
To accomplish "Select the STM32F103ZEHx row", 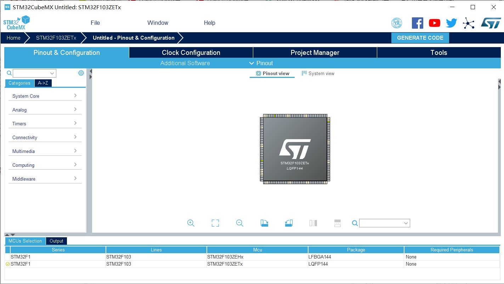I will (252, 257).
